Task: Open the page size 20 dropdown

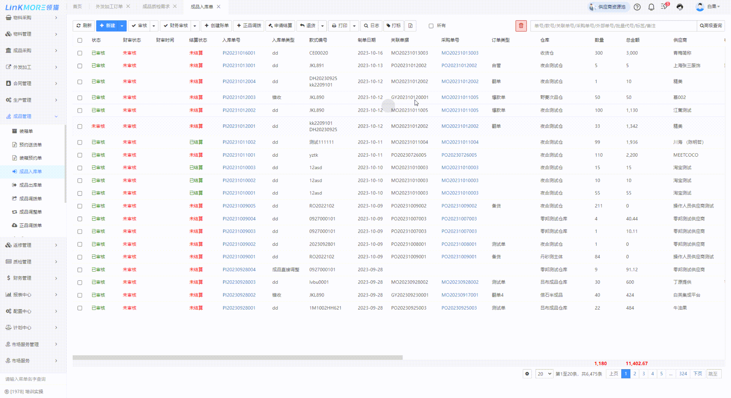Action: tap(545, 374)
